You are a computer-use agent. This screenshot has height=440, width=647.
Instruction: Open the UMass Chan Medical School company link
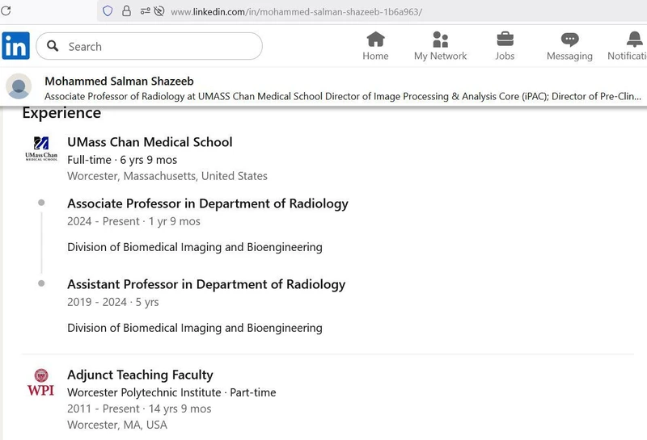click(x=150, y=142)
